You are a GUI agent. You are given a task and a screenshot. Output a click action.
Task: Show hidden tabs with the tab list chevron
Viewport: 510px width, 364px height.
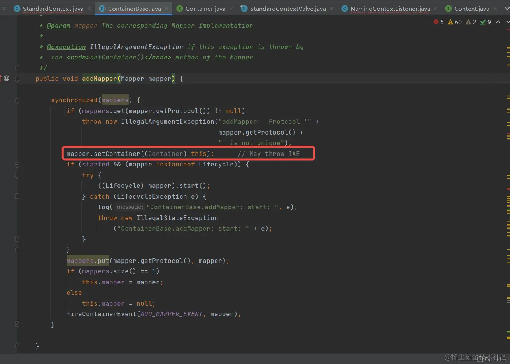506,9
